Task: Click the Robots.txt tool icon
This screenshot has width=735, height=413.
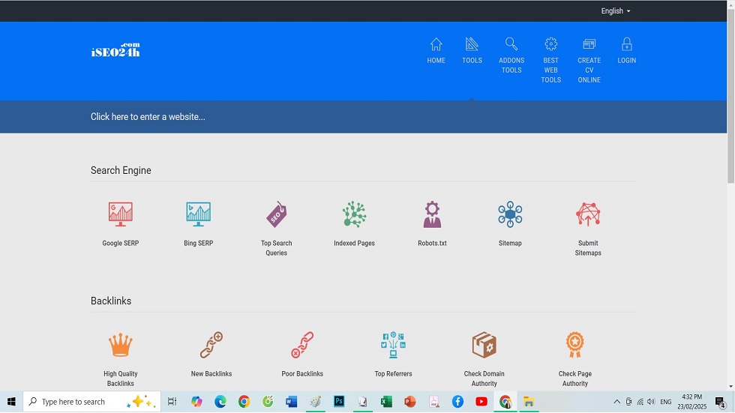Action: click(x=432, y=214)
